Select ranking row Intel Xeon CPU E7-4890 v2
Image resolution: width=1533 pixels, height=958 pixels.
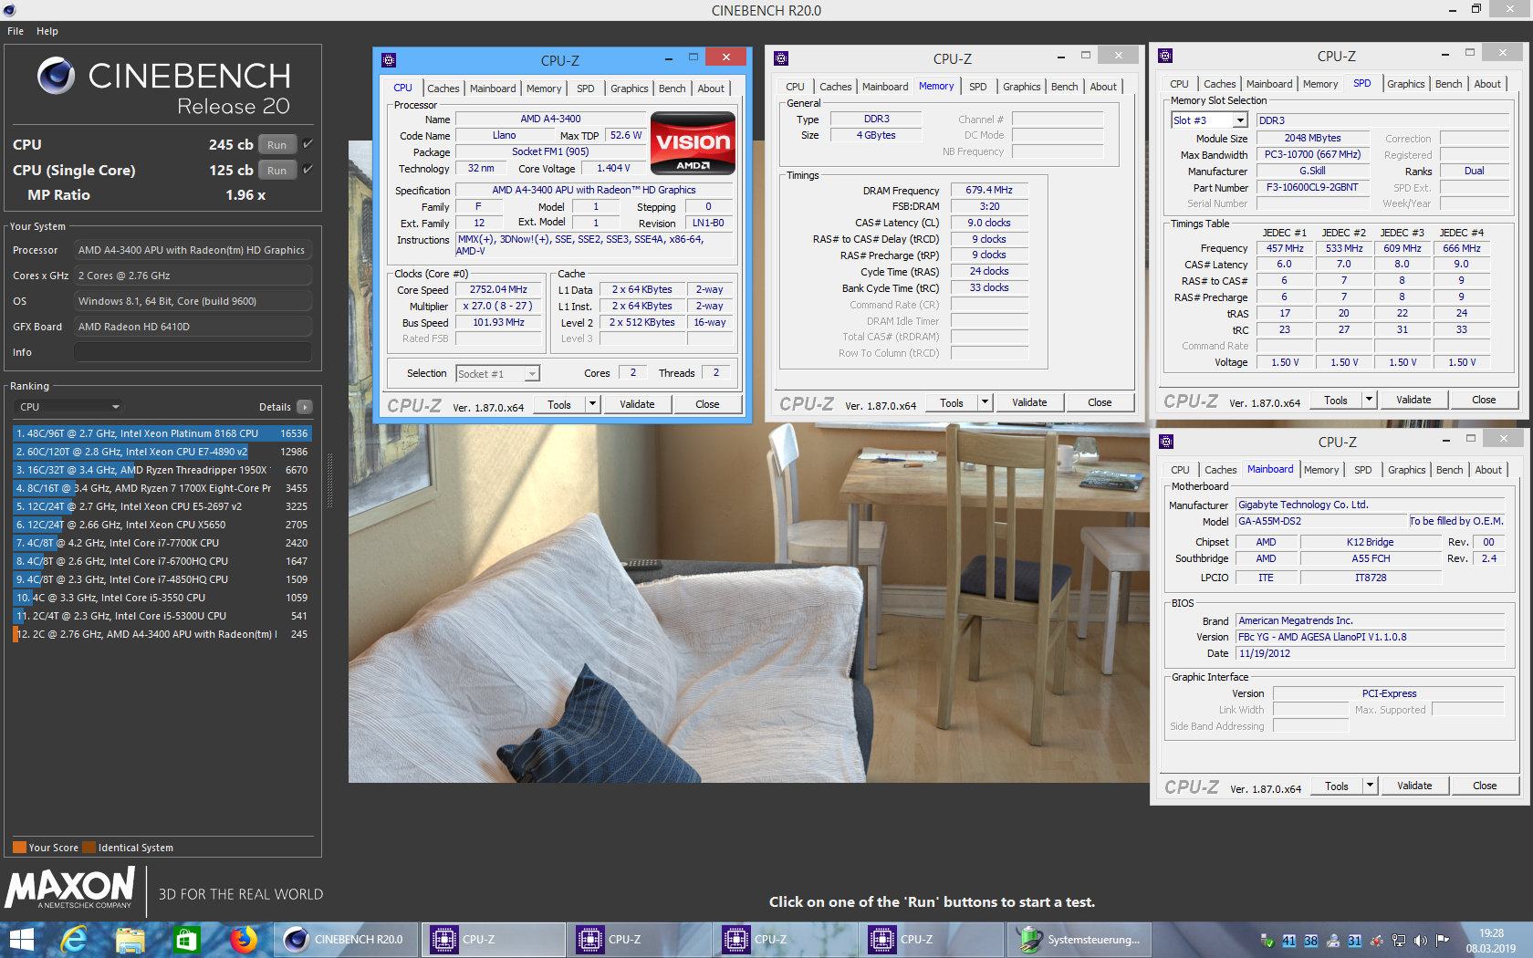coord(162,452)
